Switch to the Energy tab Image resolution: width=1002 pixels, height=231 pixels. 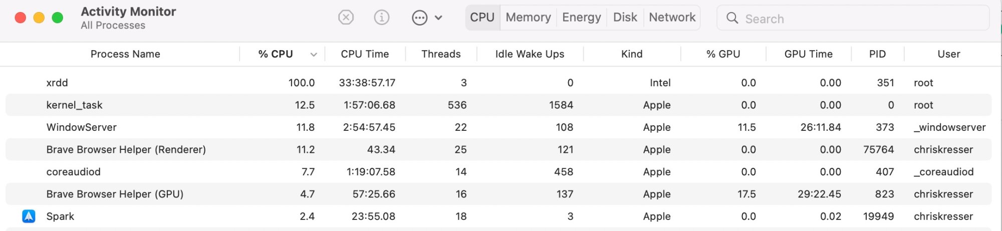point(581,18)
